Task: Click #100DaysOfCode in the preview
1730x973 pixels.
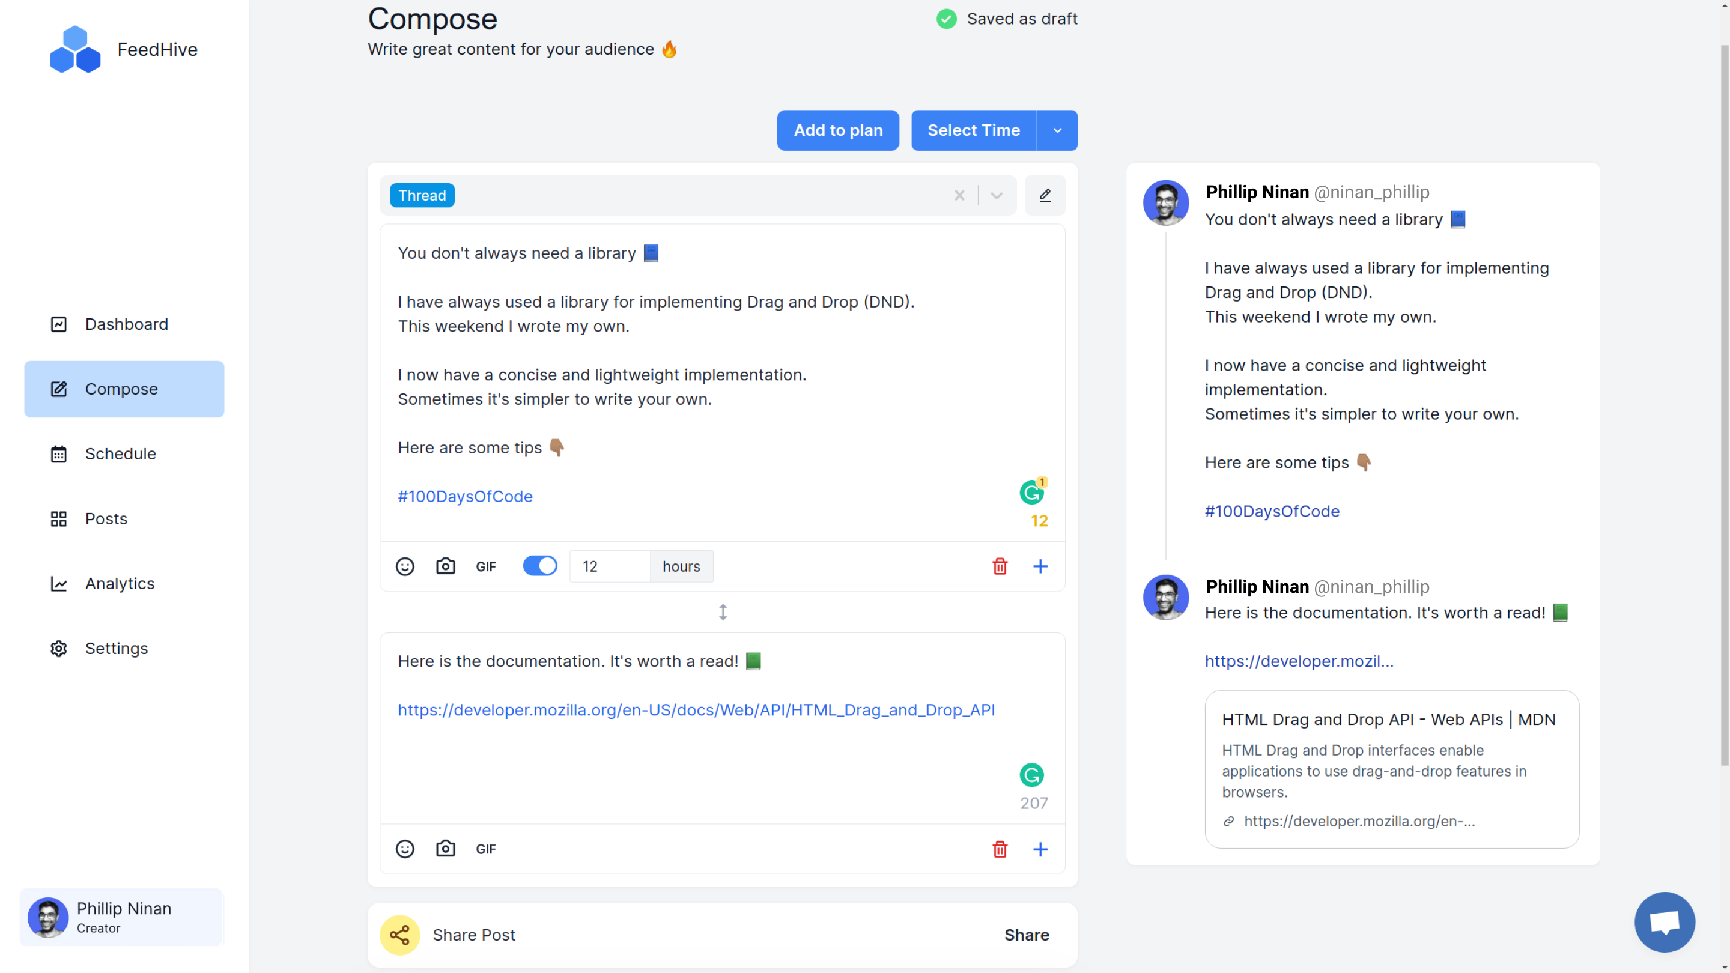Action: tap(1272, 511)
